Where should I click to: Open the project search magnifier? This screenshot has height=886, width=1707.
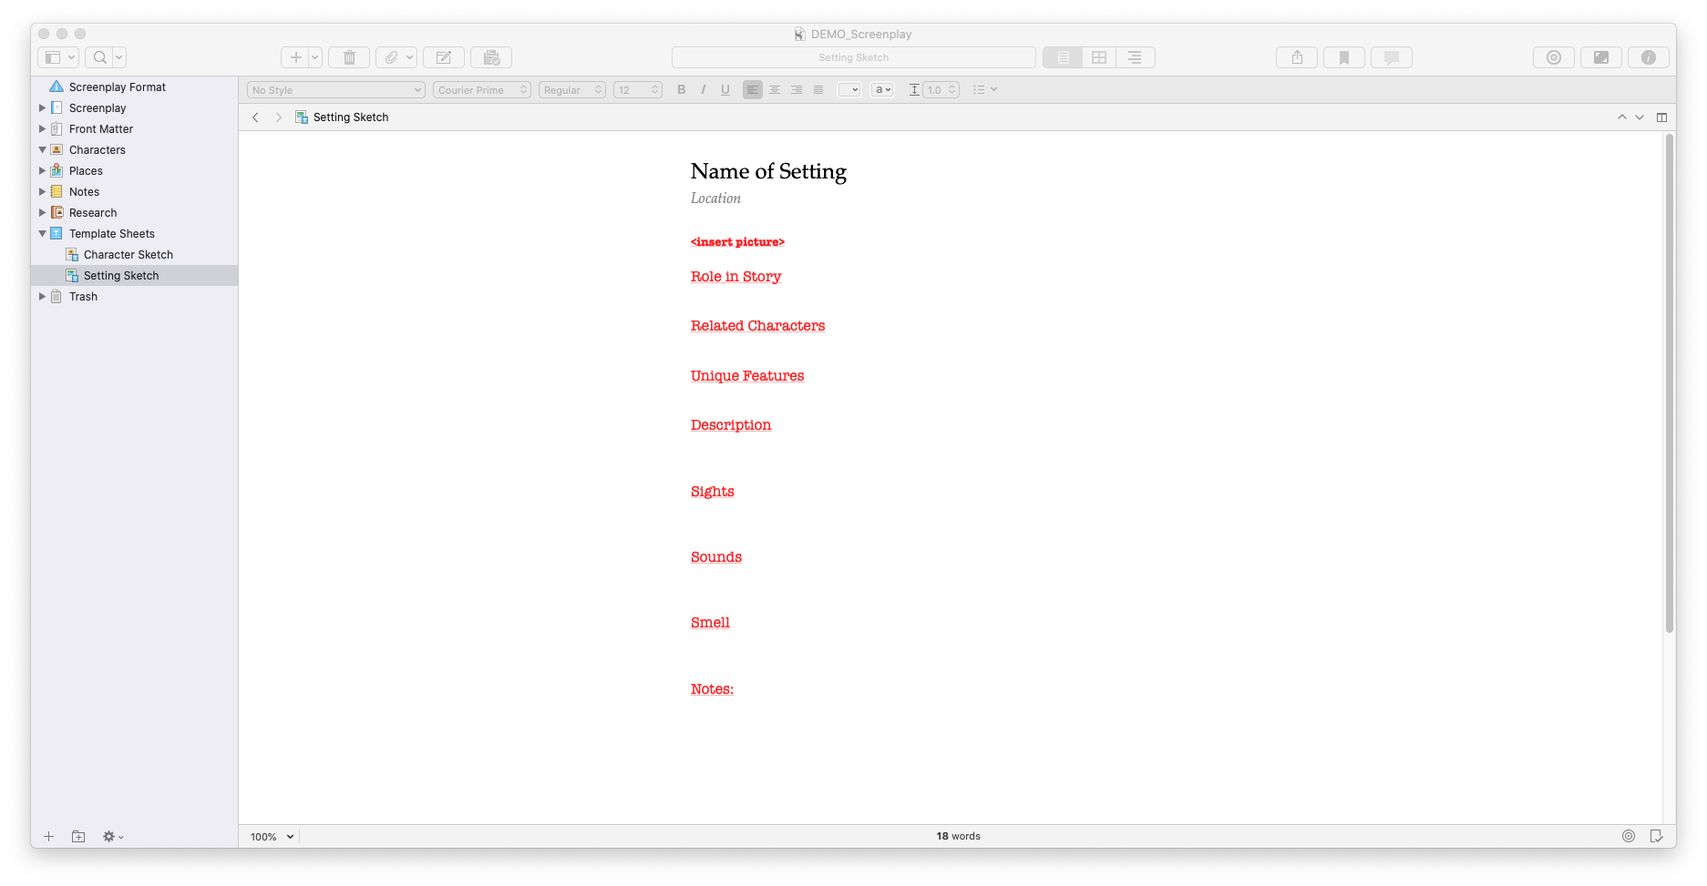point(98,56)
